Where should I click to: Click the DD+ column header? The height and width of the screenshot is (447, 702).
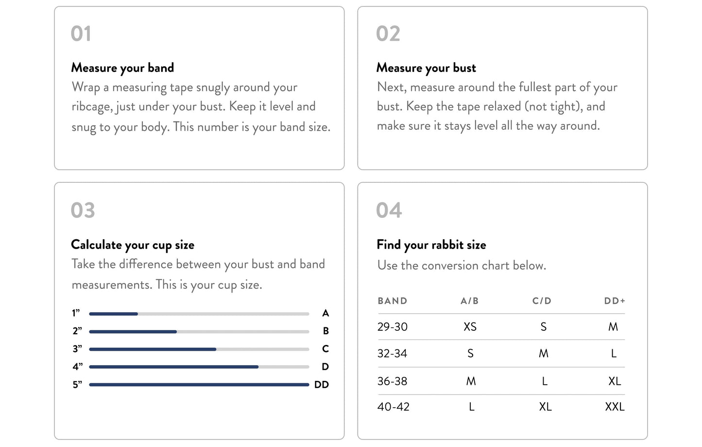(x=615, y=301)
